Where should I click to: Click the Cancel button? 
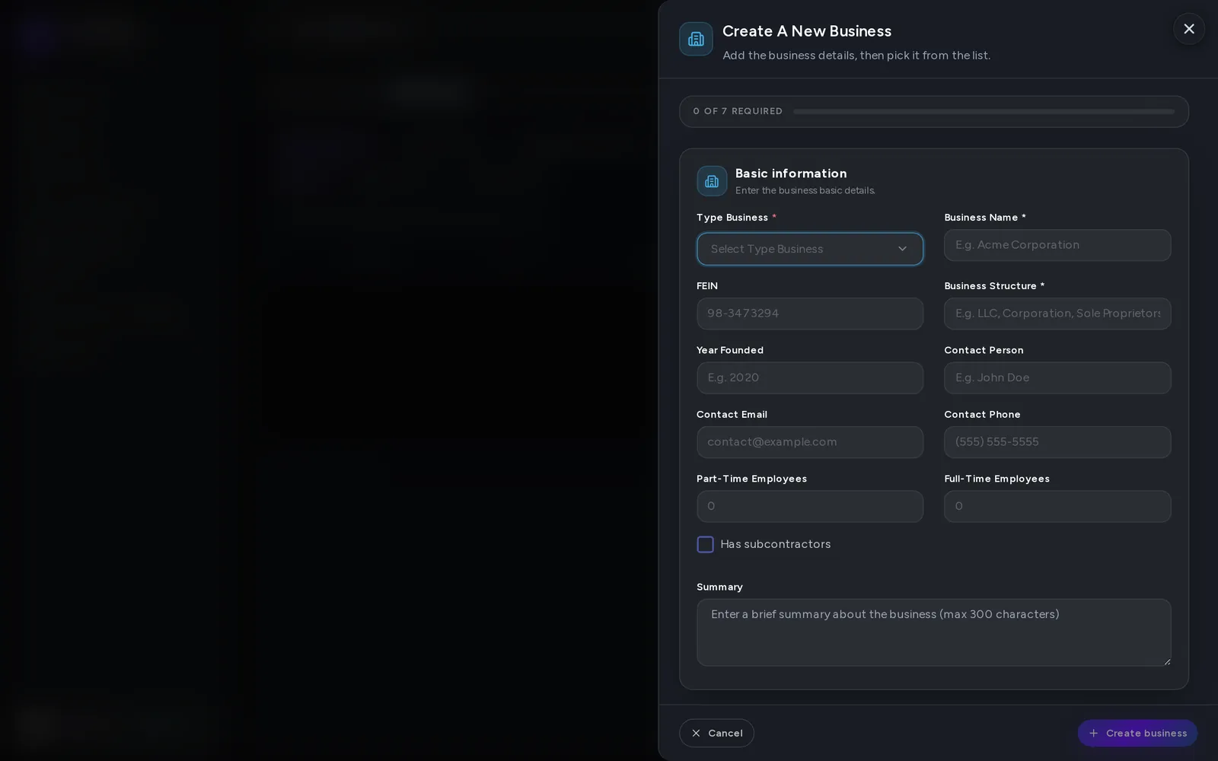[x=716, y=733]
